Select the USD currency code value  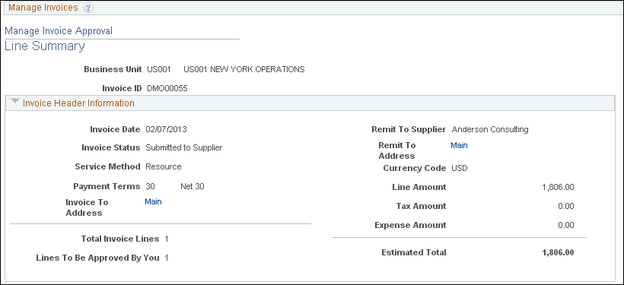[x=459, y=168]
